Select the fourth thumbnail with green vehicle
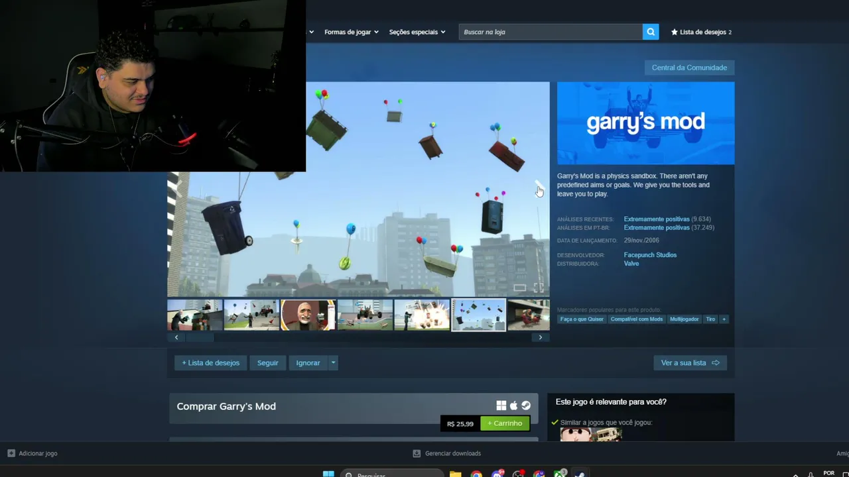The height and width of the screenshot is (477, 849). (365, 315)
